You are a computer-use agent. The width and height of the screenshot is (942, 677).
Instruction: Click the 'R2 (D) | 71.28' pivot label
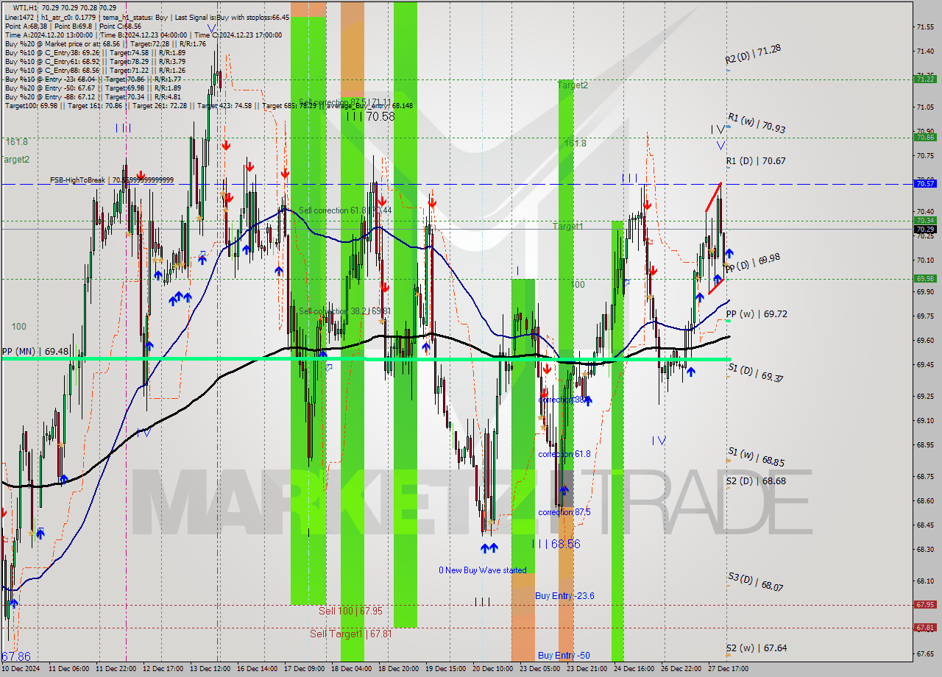click(x=753, y=54)
